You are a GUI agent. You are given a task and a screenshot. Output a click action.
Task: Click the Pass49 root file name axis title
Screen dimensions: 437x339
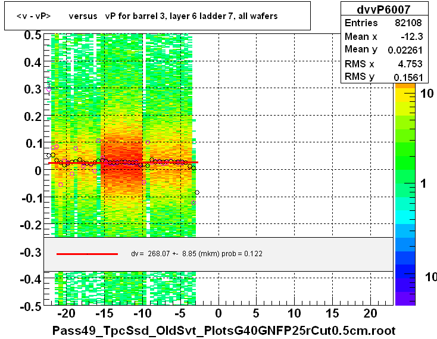click(224, 331)
